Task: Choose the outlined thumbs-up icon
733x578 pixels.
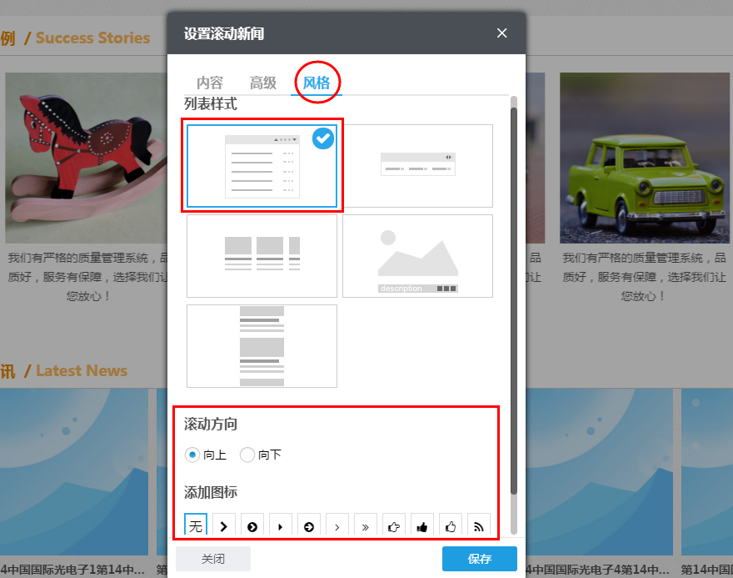Action: tap(450, 525)
